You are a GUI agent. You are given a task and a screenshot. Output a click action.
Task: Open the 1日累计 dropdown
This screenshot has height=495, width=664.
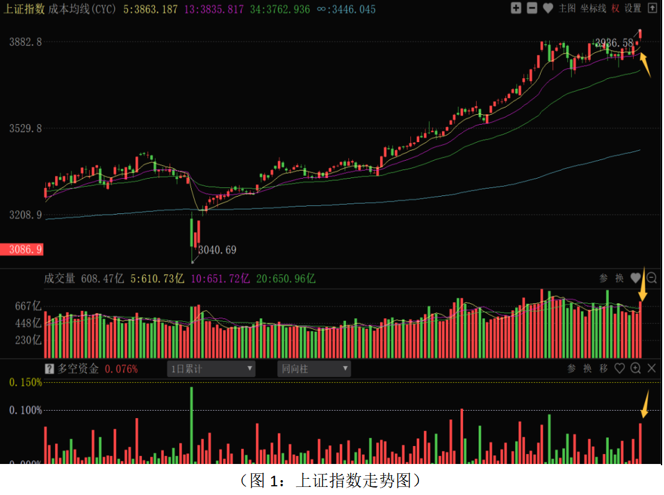pyautogui.click(x=212, y=369)
